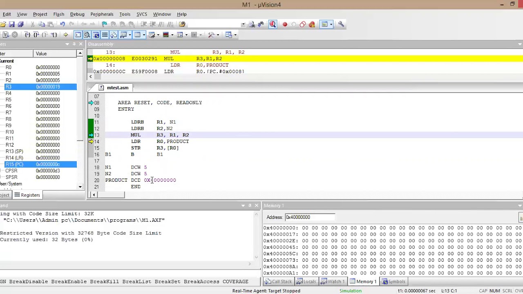Open the Memory Windows dropdown arrow

pos(144,35)
